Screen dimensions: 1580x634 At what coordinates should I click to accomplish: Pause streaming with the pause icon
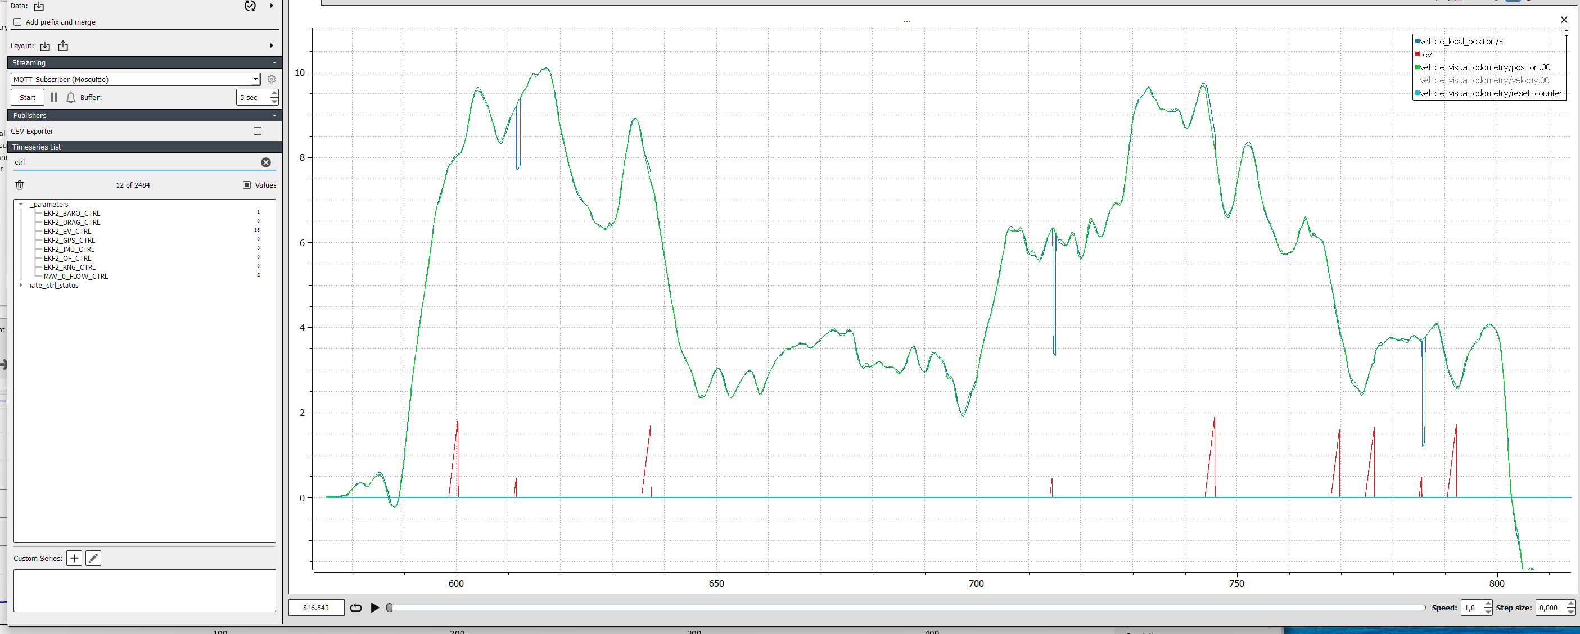(54, 97)
